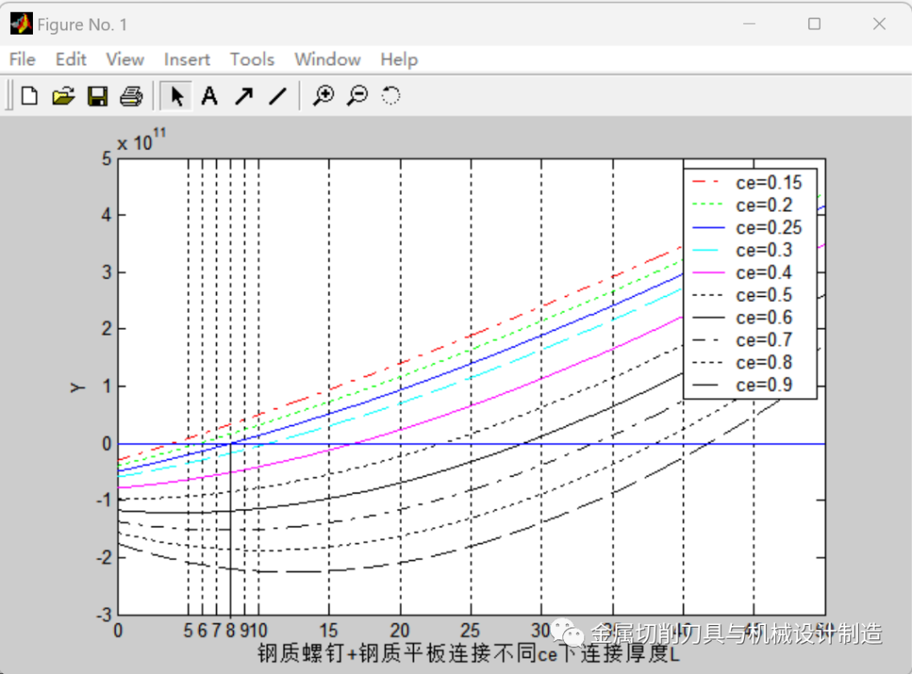Select the Insert Arrow tool

coord(244,96)
